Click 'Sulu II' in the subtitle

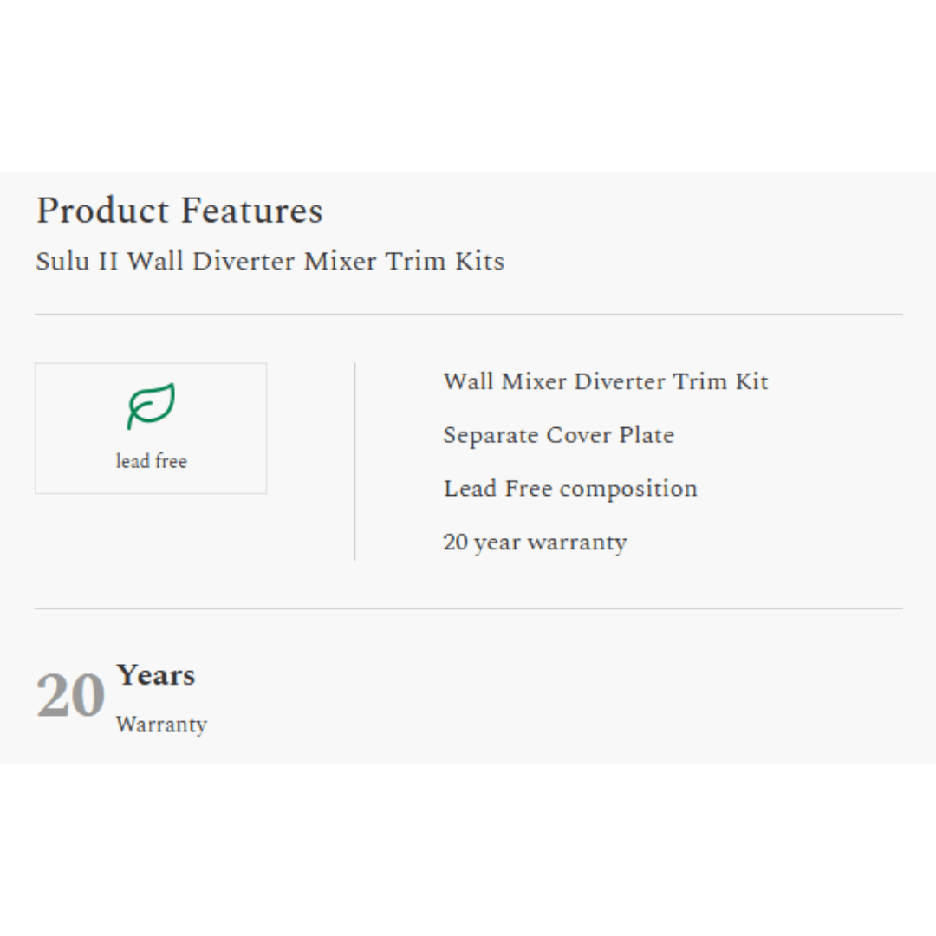pyautogui.click(x=76, y=261)
